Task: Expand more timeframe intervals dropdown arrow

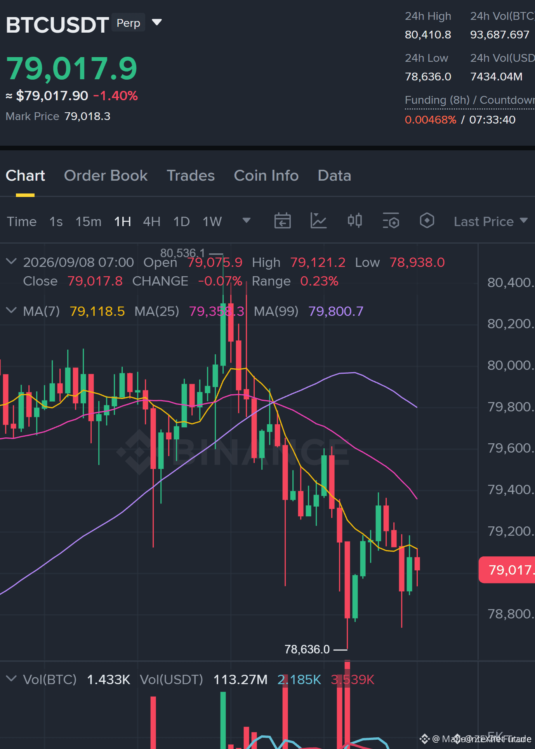Action: point(246,221)
